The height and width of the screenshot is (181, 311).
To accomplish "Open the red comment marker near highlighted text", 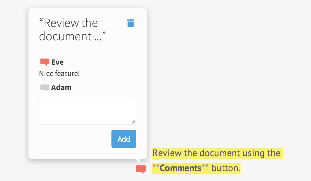I will coord(141,169).
